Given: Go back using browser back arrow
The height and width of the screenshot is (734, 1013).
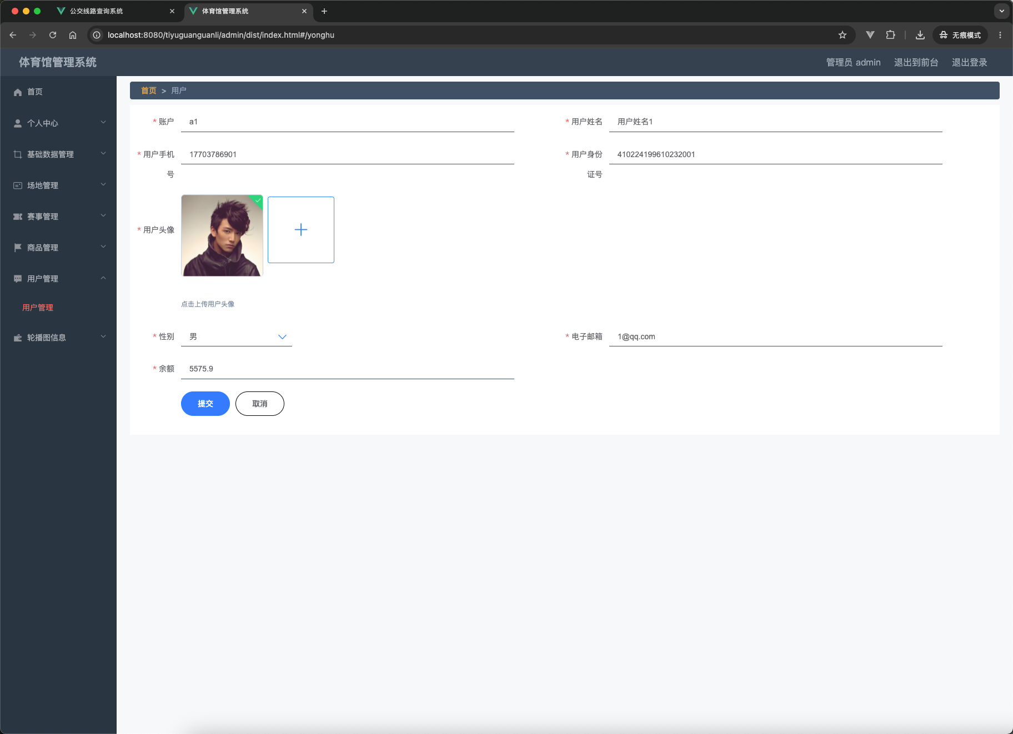Looking at the screenshot, I should point(13,35).
